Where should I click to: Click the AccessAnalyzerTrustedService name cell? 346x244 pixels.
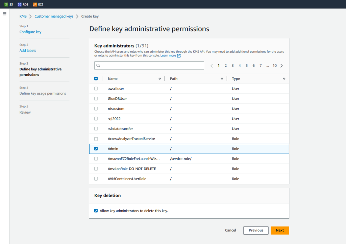(x=131, y=139)
